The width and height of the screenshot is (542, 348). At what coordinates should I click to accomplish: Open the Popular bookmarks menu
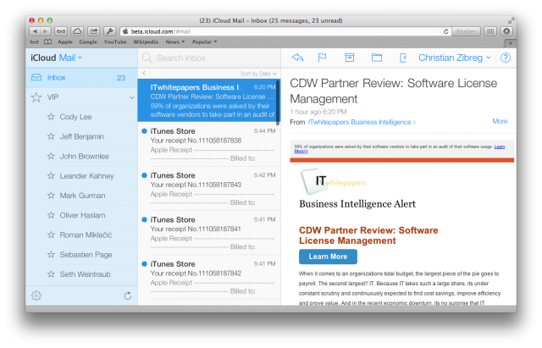coord(202,41)
